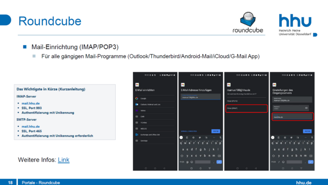Click 'SSL, Port 465' line
328x185 pixels.
point(32,131)
